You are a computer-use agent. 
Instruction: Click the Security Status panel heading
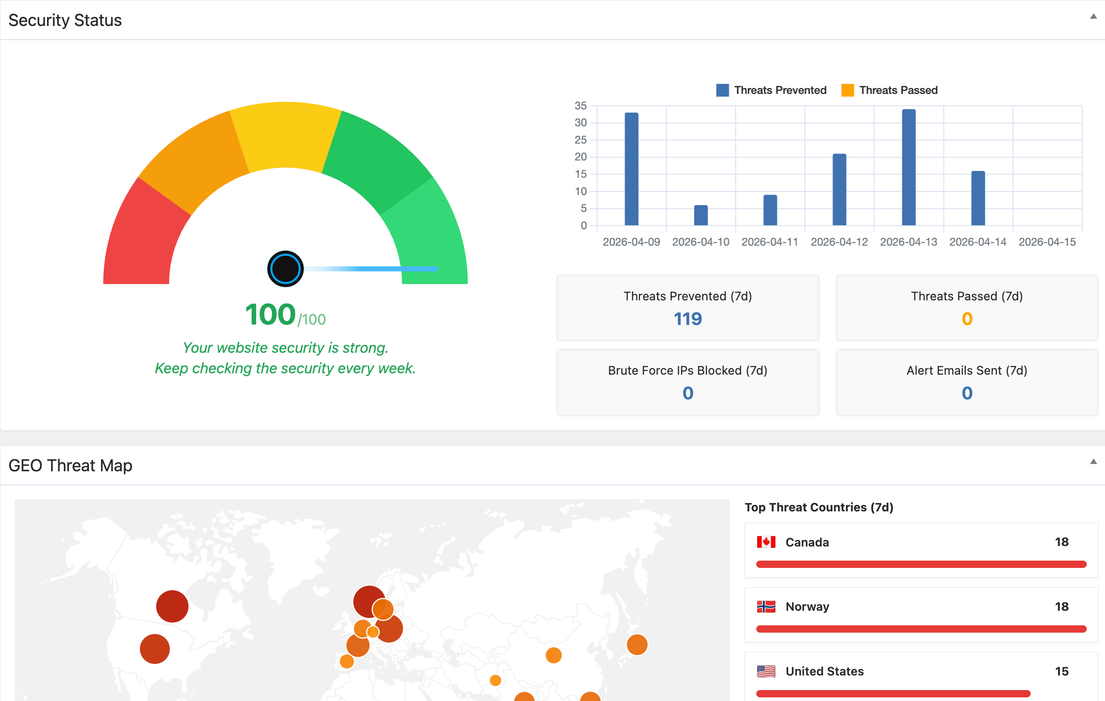click(65, 20)
